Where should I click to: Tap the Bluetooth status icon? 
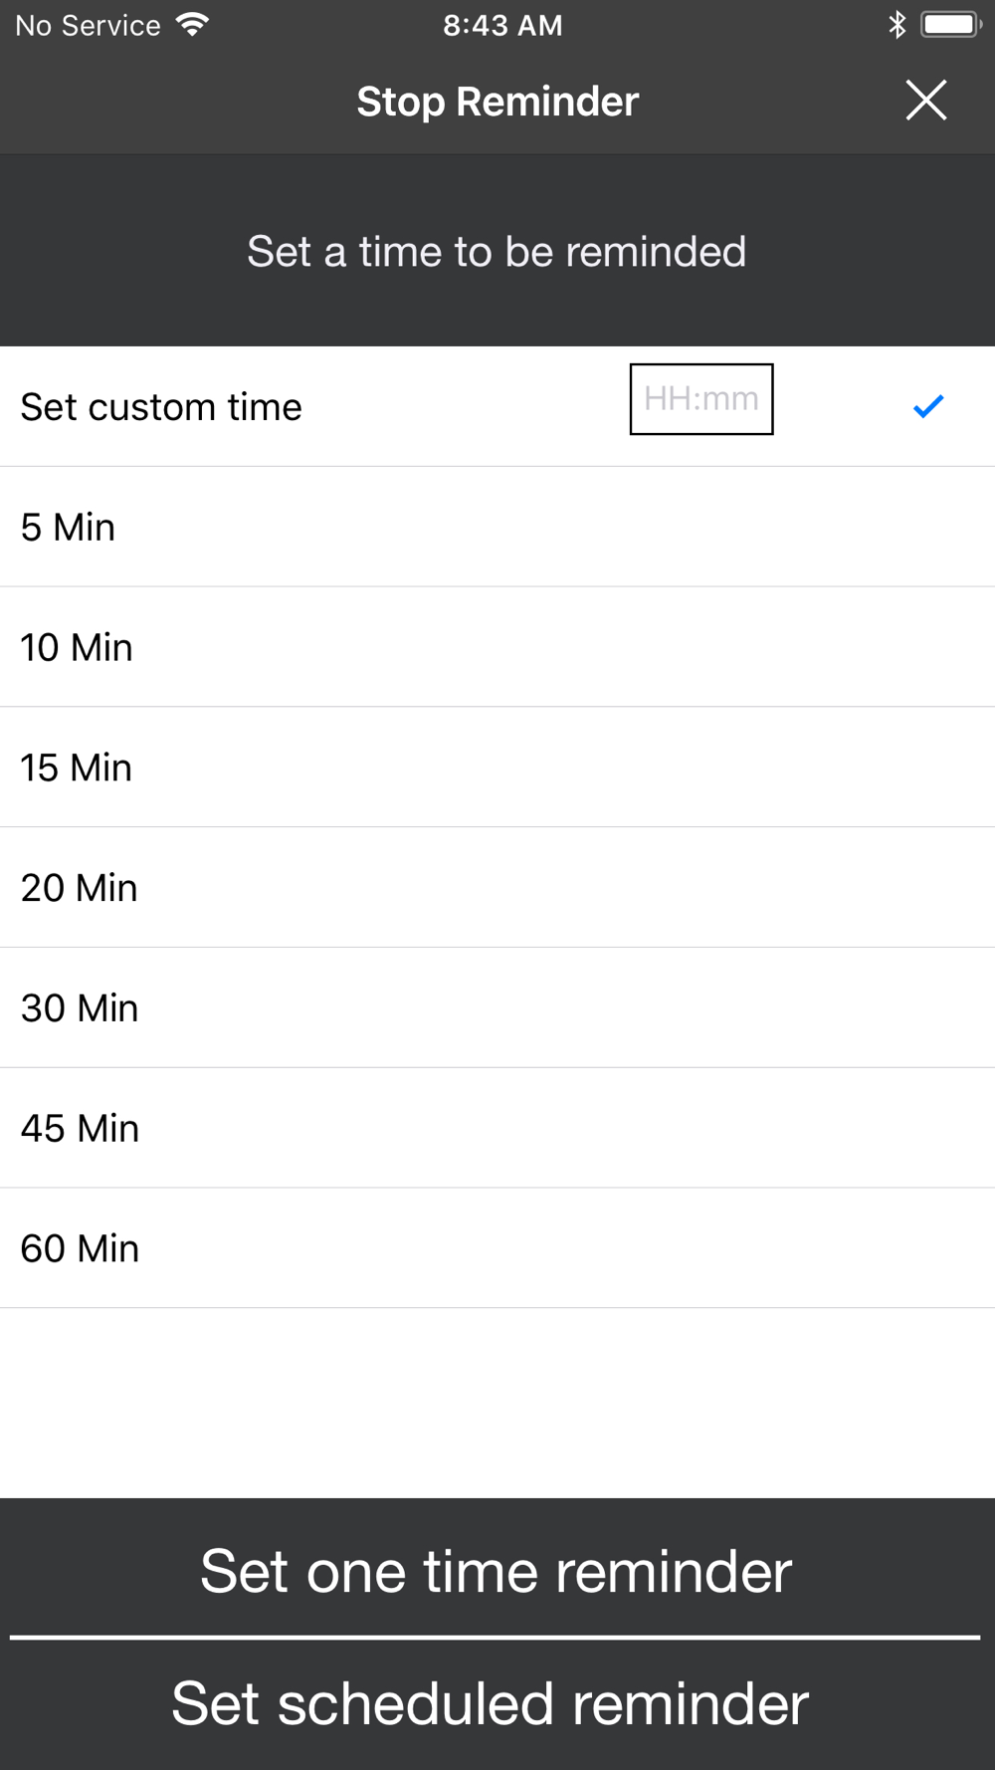point(896,25)
